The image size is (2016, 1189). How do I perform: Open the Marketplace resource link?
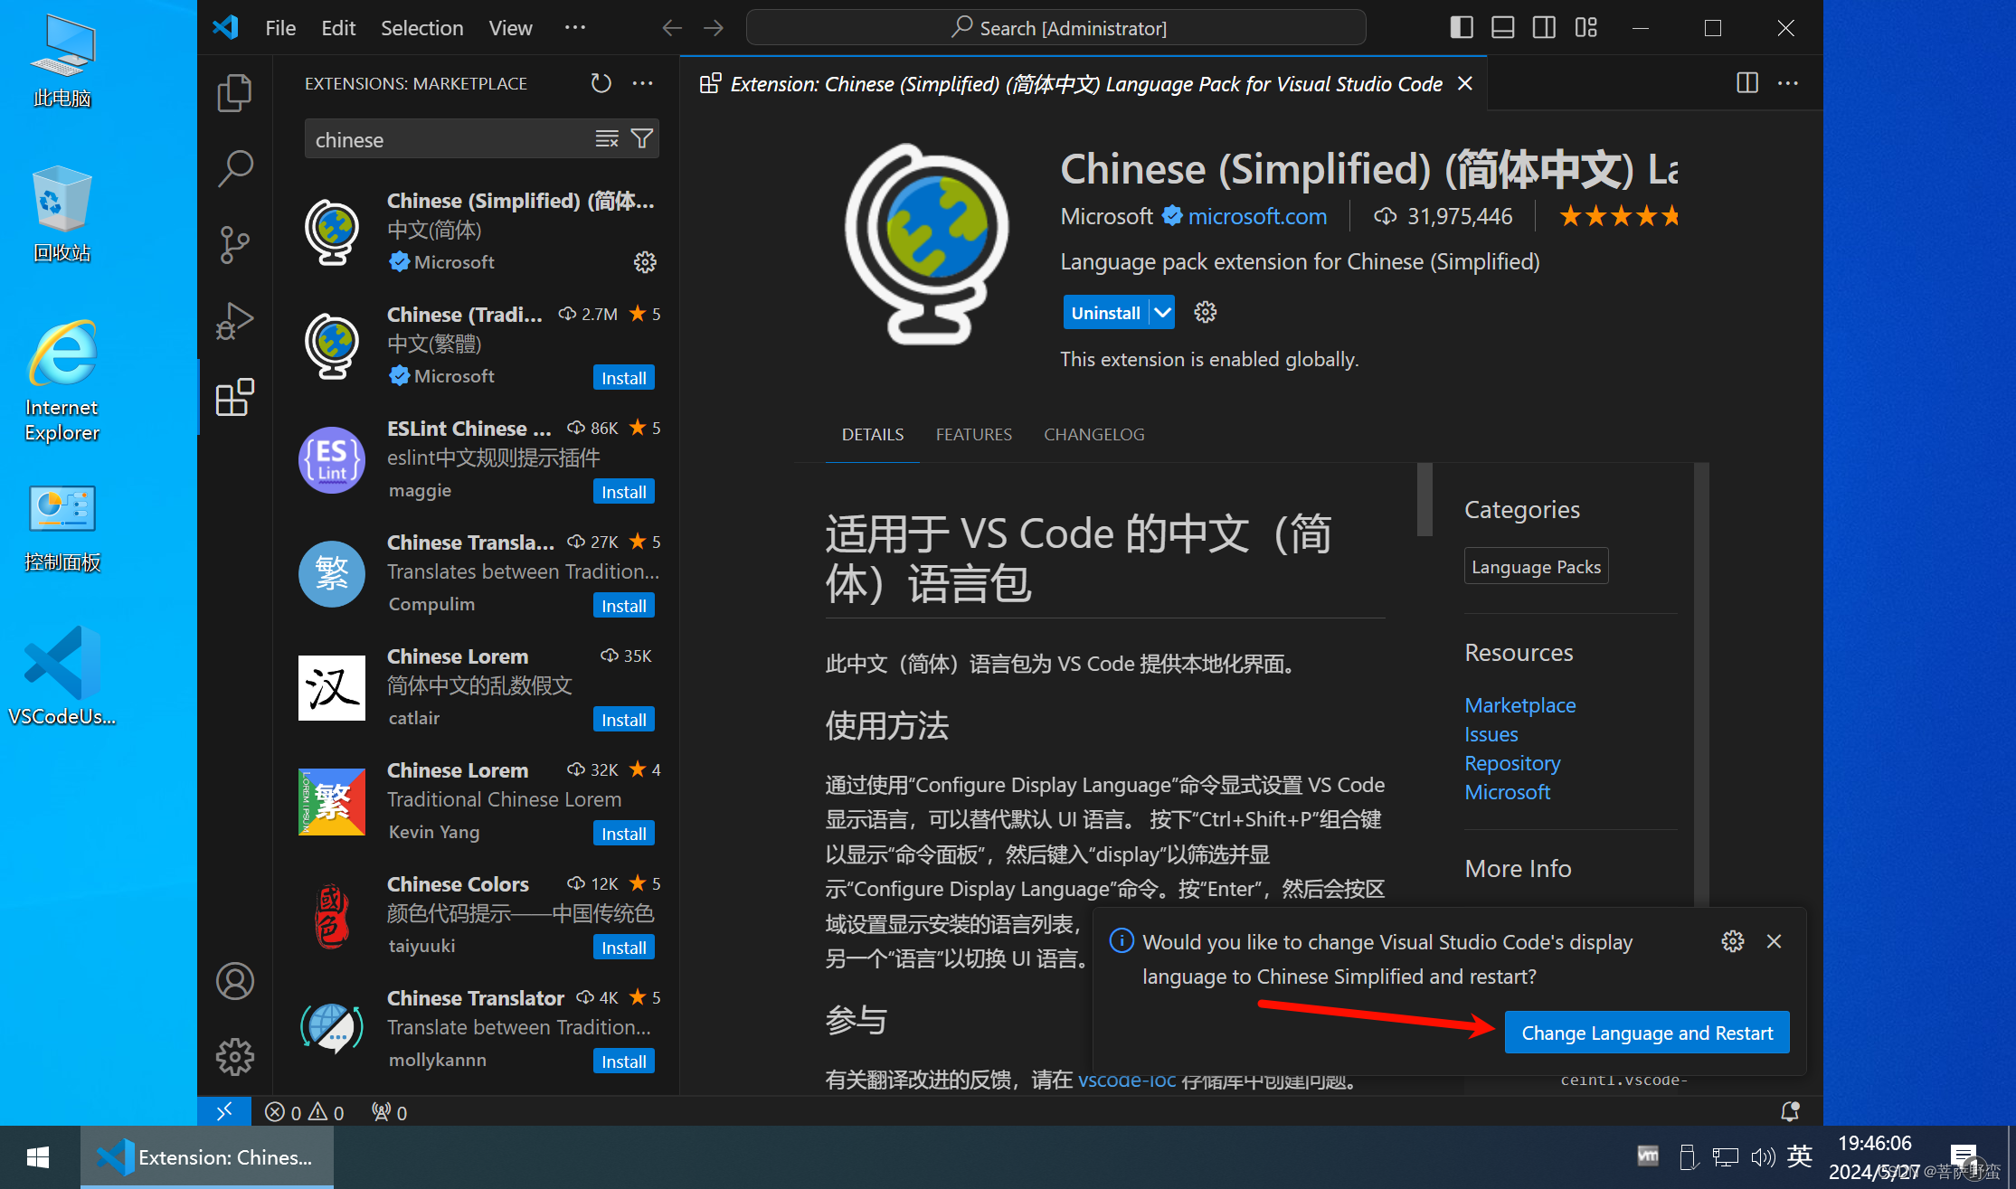coord(1519,705)
